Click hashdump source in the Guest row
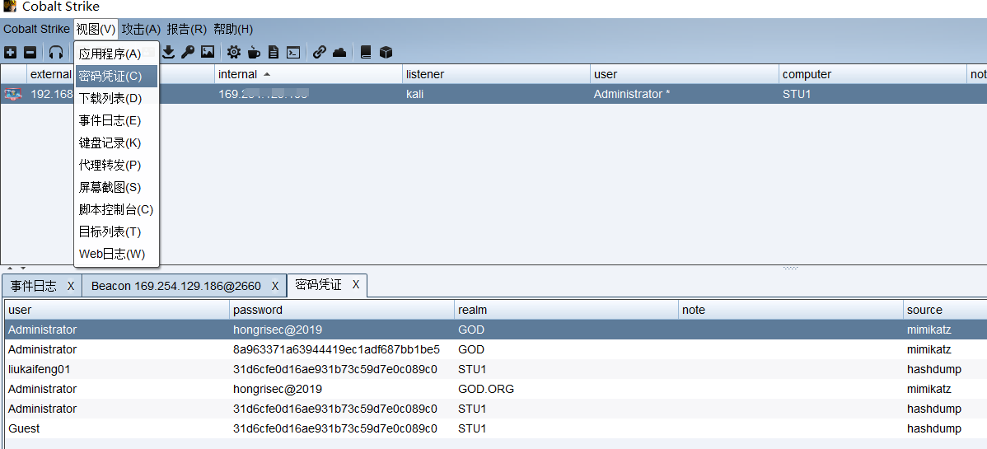Screen dimensions: 987x449 coord(934,429)
